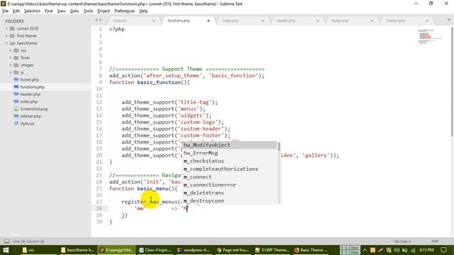Open the Windows Start menu
Image resolution: width=454 pixels, height=255 pixels.
pos(6,250)
